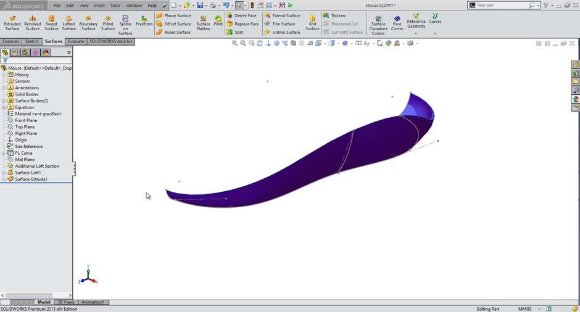Open the Knit Surface tool
The image size is (580, 312).
pyautogui.click(x=312, y=23)
